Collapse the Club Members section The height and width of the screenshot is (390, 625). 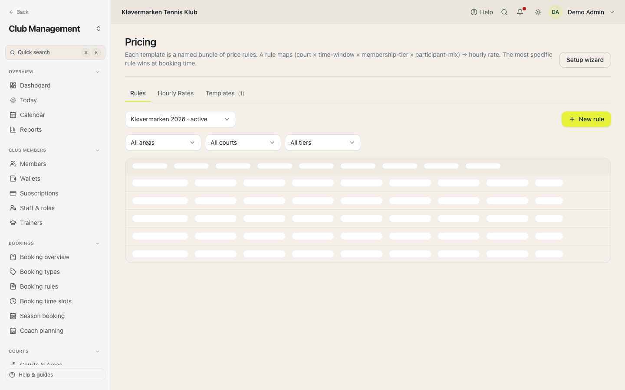[x=98, y=150]
